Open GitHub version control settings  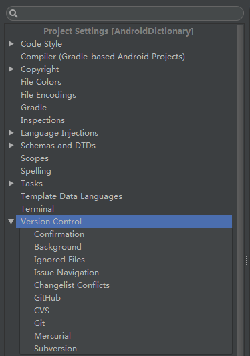coord(47,298)
